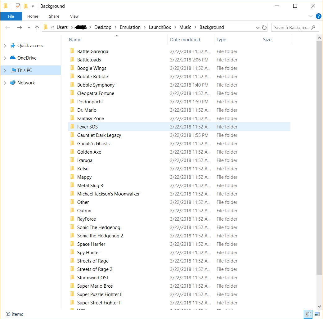The image size is (323, 319).
Task: Select the Fever SOS folder icon
Action: [x=72, y=127]
